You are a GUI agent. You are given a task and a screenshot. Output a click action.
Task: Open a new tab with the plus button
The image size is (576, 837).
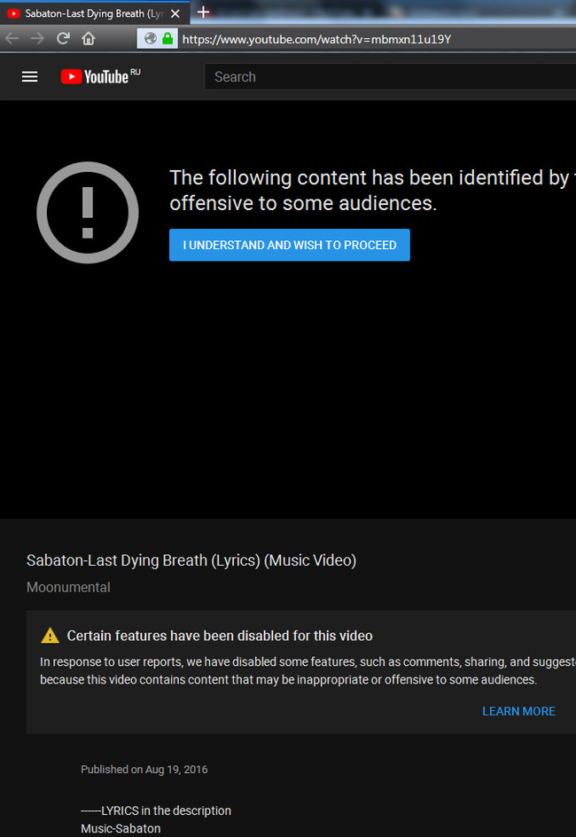pyautogui.click(x=203, y=12)
